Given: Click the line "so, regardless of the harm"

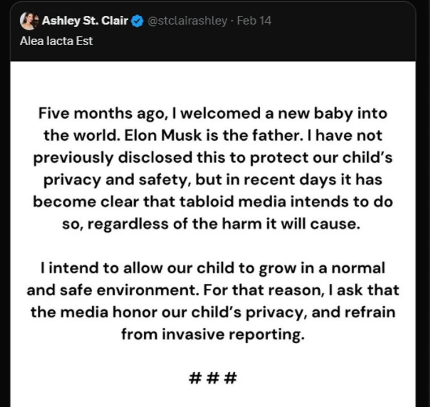Looking at the screenshot, I should [x=213, y=223].
